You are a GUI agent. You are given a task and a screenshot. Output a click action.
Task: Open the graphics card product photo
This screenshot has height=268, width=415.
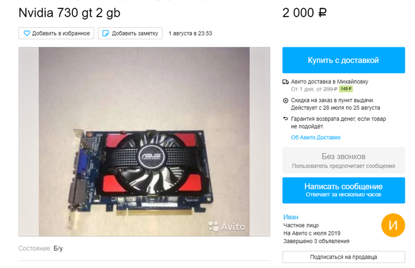coord(144,142)
